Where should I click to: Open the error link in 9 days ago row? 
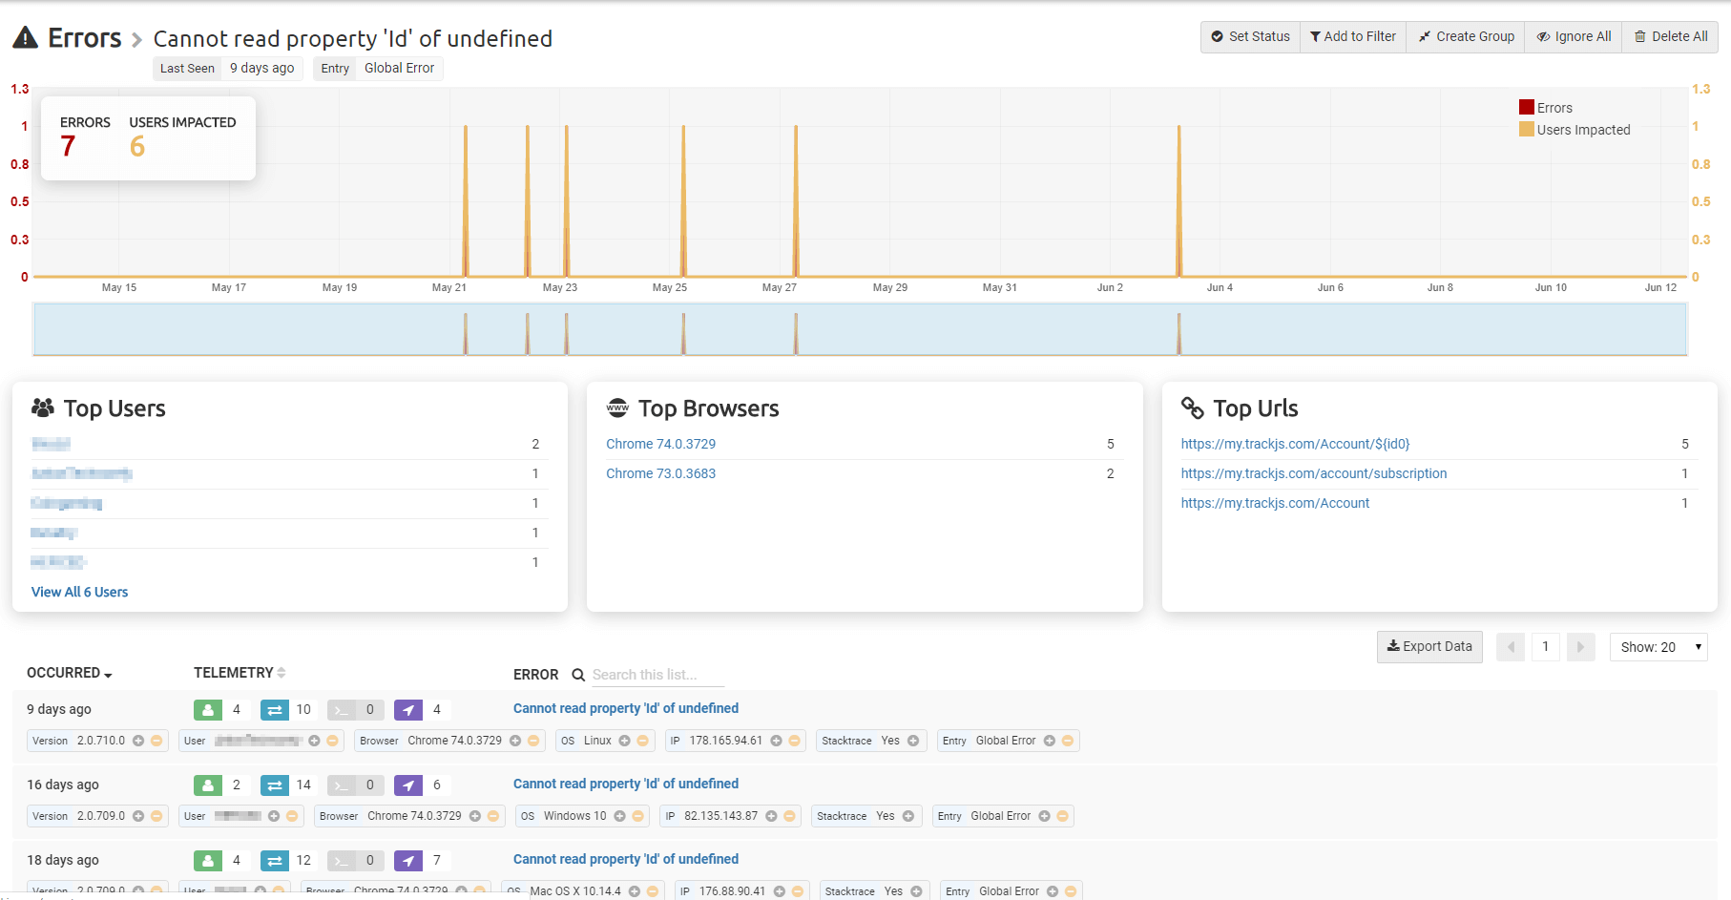point(626,708)
